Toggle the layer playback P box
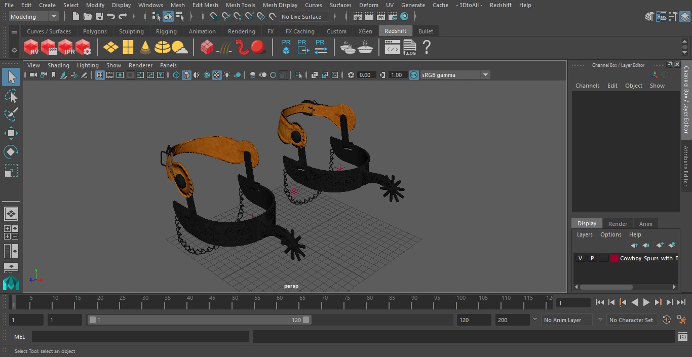 coord(592,258)
